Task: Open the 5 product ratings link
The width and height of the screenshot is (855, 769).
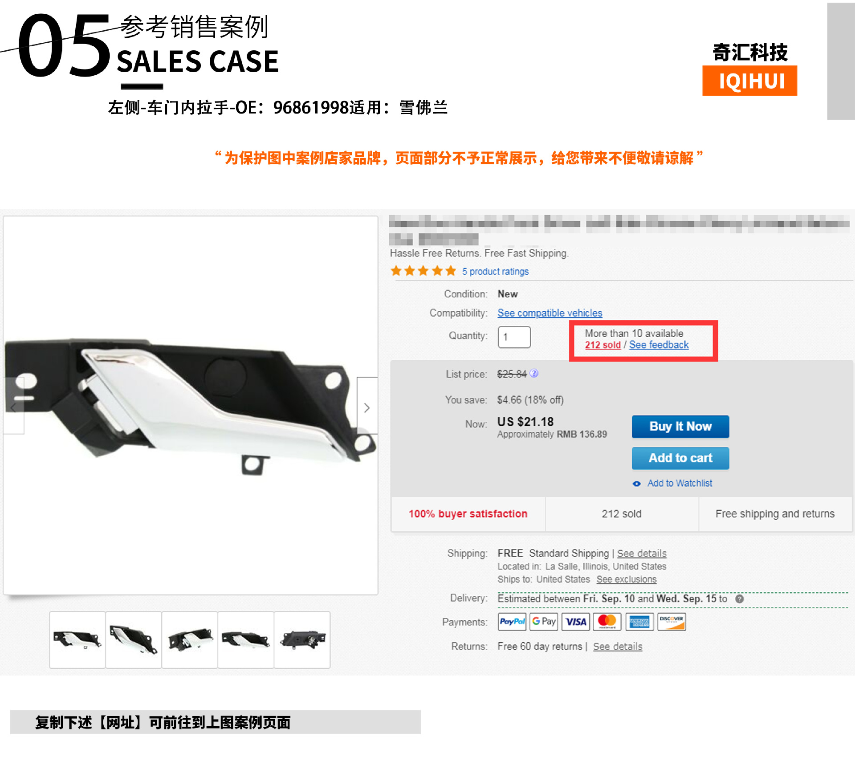Action: pyautogui.click(x=495, y=272)
